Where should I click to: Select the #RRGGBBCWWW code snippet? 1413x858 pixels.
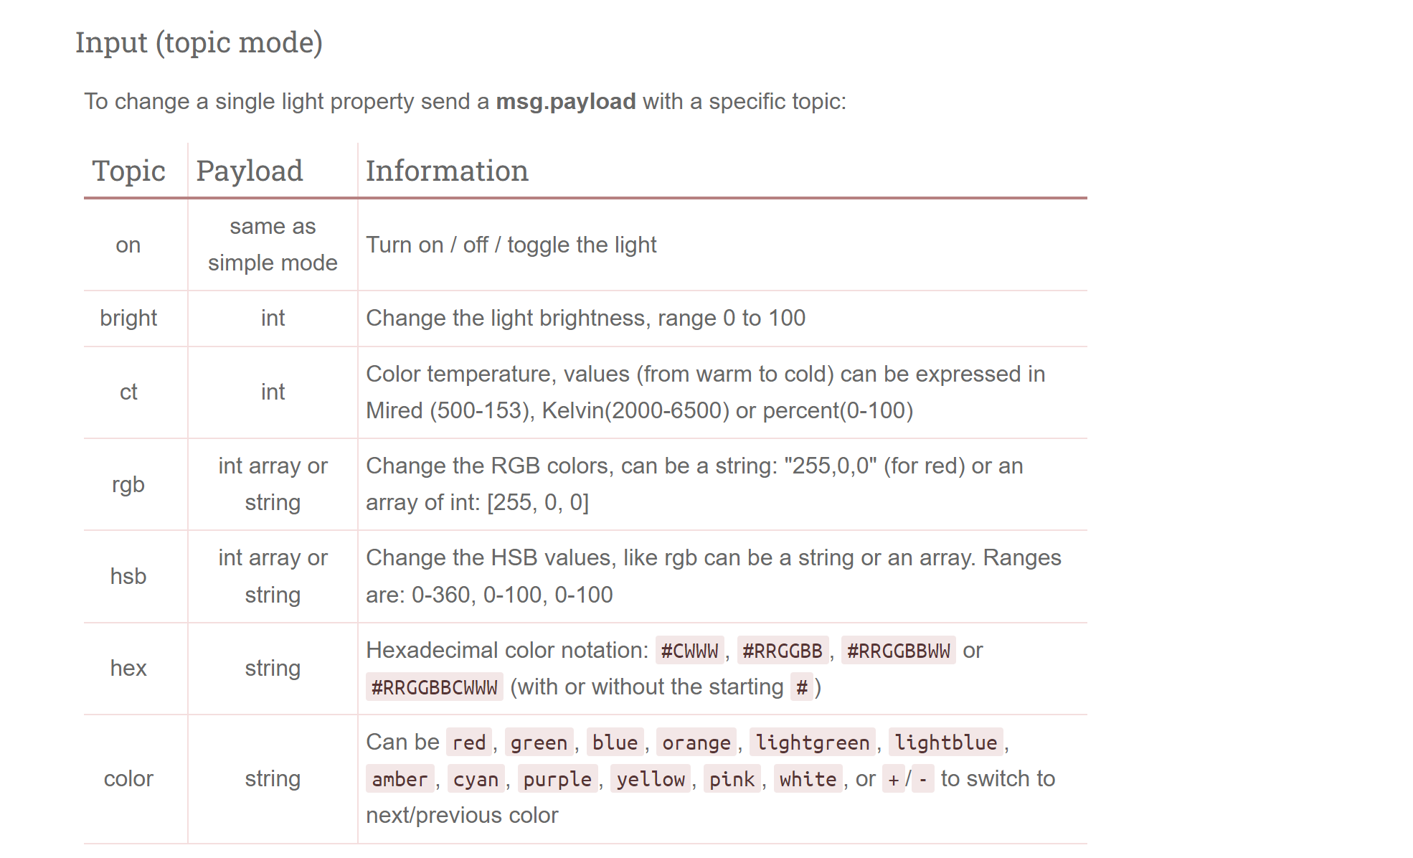(434, 688)
